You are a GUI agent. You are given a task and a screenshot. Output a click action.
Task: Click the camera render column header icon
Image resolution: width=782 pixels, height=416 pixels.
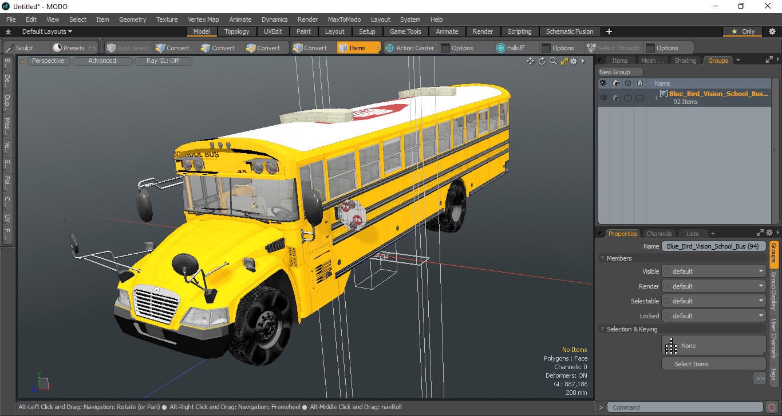[616, 83]
